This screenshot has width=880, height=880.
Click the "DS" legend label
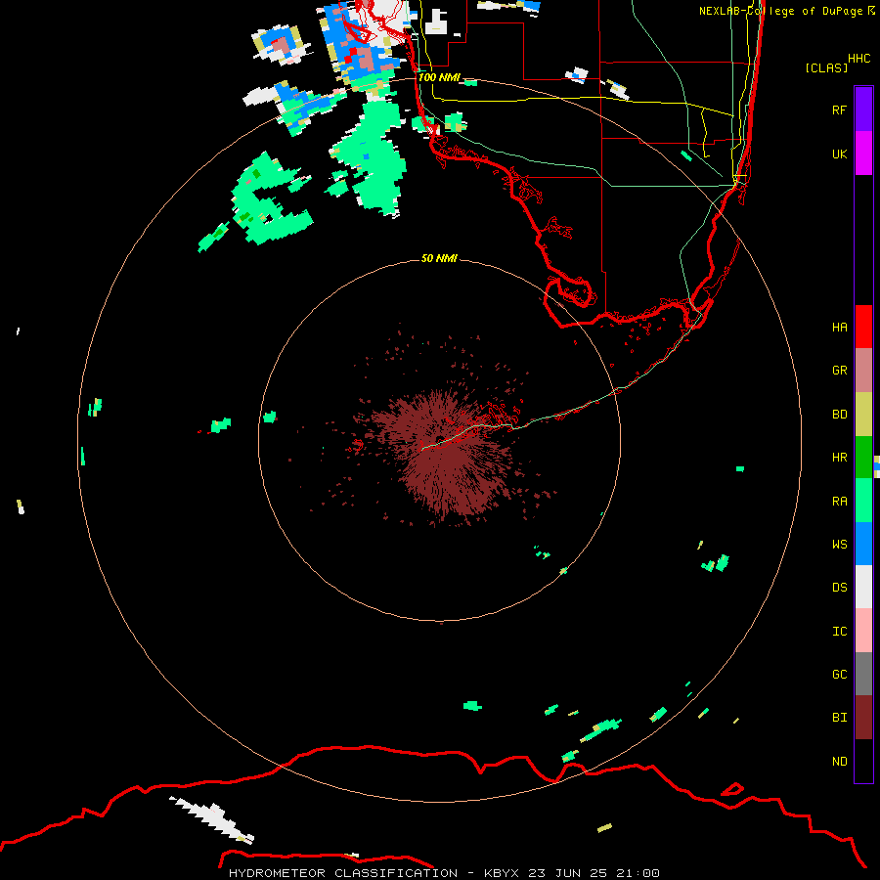point(839,588)
